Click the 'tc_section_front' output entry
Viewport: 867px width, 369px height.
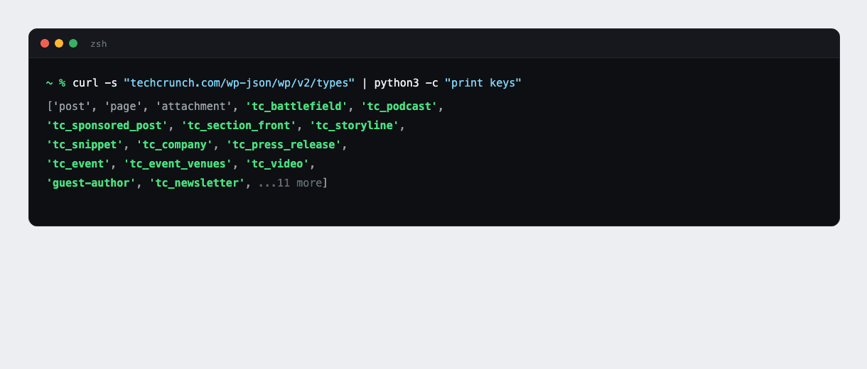(239, 126)
